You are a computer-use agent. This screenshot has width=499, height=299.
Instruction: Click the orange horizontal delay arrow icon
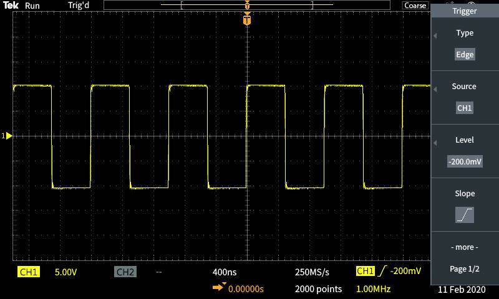coord(219,288)
